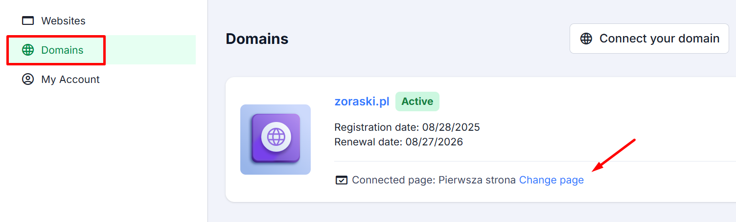Click the Change page link
Viewport: 736px width, 222px height.
(551, 180)
